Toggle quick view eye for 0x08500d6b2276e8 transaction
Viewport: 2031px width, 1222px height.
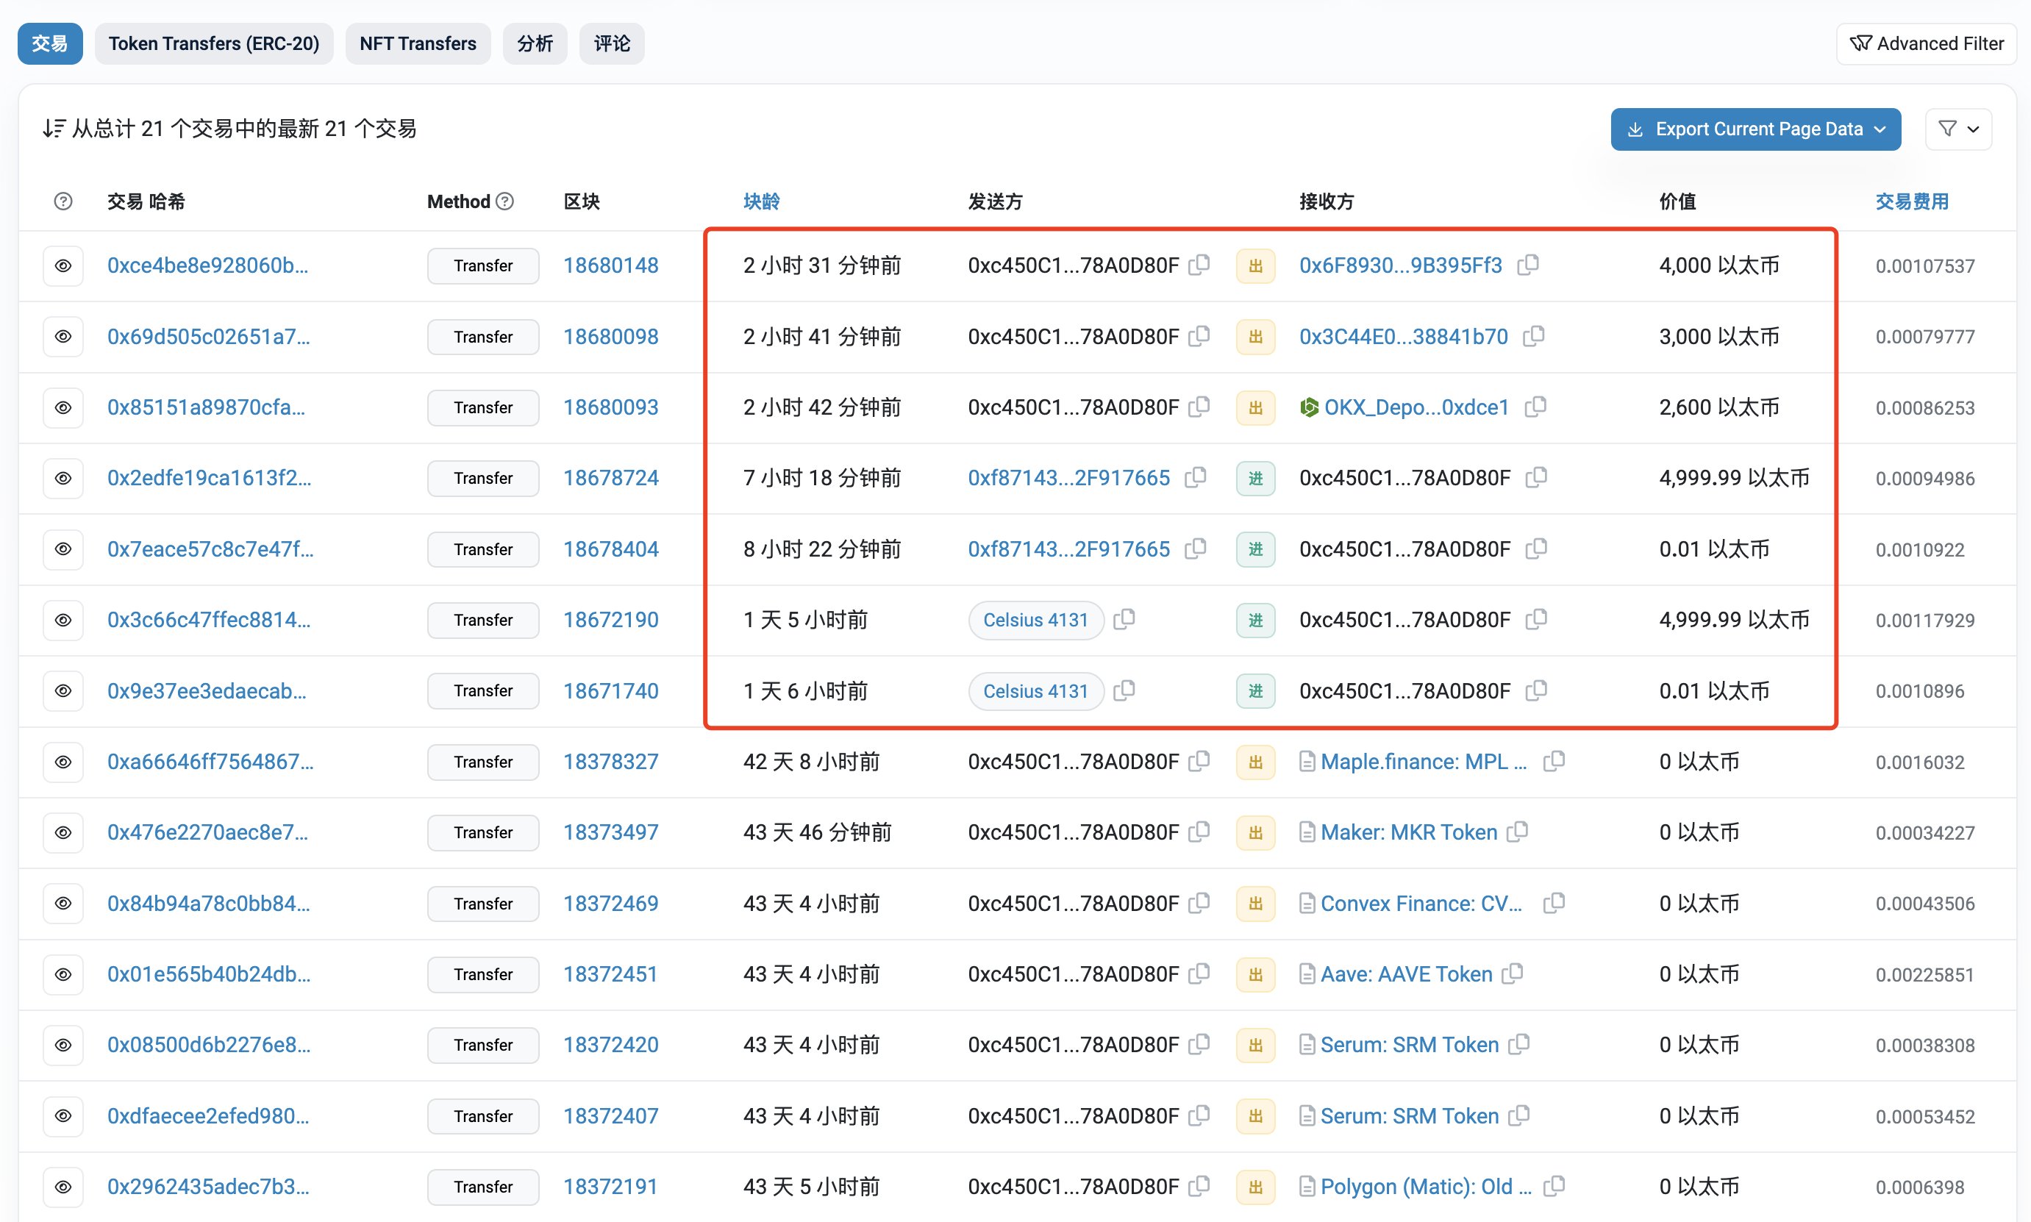pyautogui.click(x=63, y=1045)
